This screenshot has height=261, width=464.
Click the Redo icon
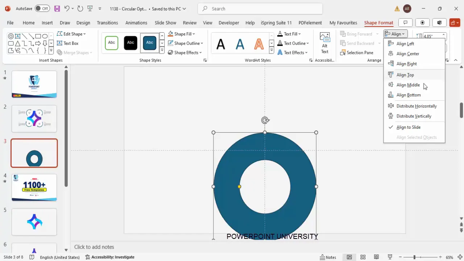tap(80, 8)
